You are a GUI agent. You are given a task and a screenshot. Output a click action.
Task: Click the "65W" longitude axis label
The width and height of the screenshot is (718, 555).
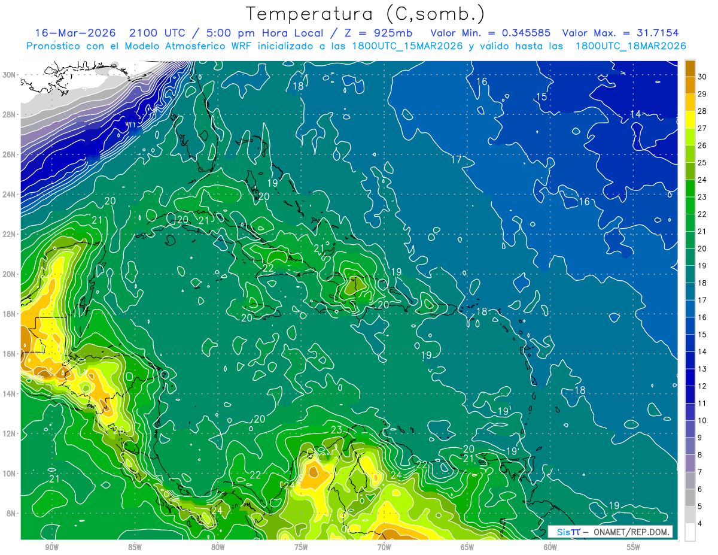(467, 548)
